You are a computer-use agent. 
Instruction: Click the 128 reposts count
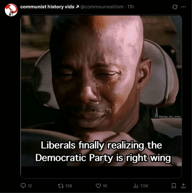[68, 186]
